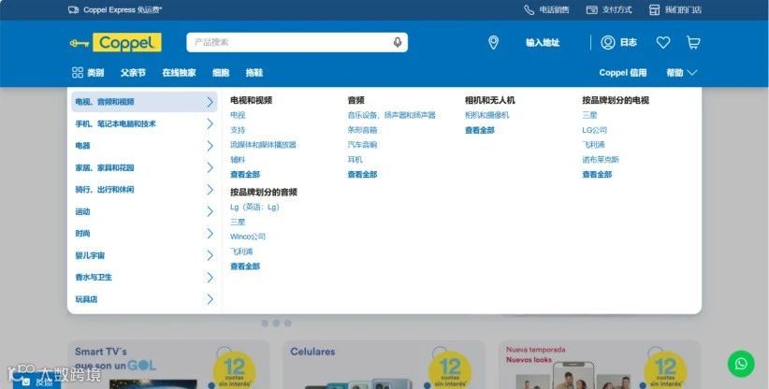Click the 我们的门店 top bar link
Screen dimensions: 769x389
[683, 9]
